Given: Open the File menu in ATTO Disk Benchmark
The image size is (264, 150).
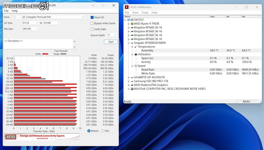Looking at the screenshot, I should (x=6, y=11).
